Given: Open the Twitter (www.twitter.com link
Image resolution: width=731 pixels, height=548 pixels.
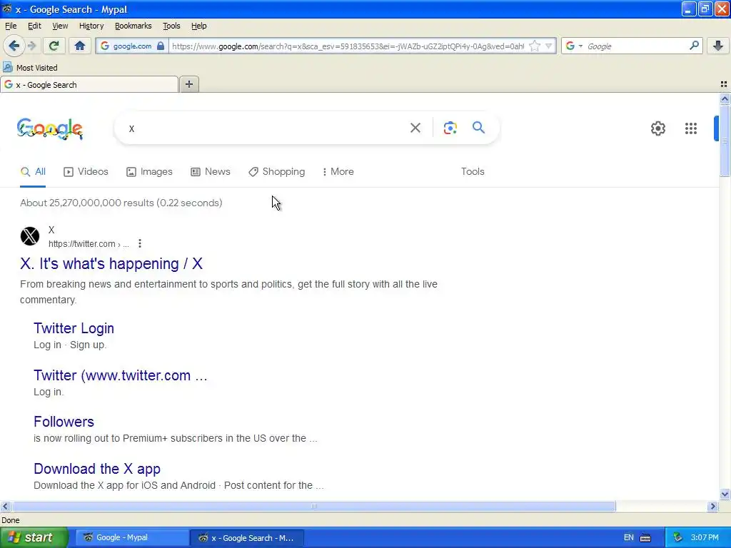Looking at the screenshot, I should pyautogui.click(x=120, y=375).
